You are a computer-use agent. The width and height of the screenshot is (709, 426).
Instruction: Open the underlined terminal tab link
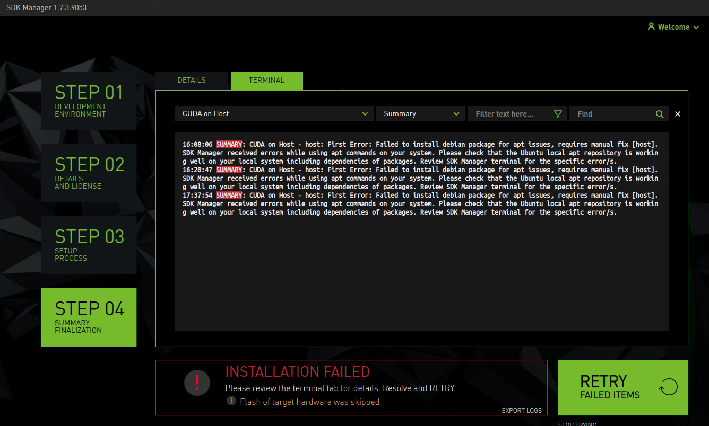pos(315,388)
